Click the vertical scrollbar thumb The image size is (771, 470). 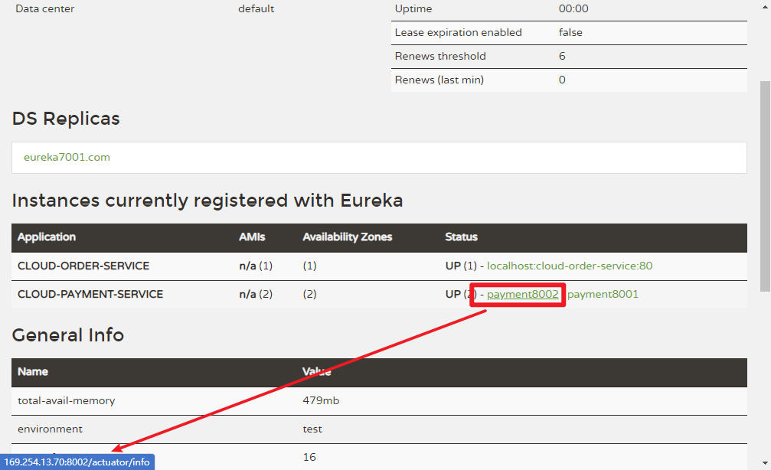[x=765, y=186]
